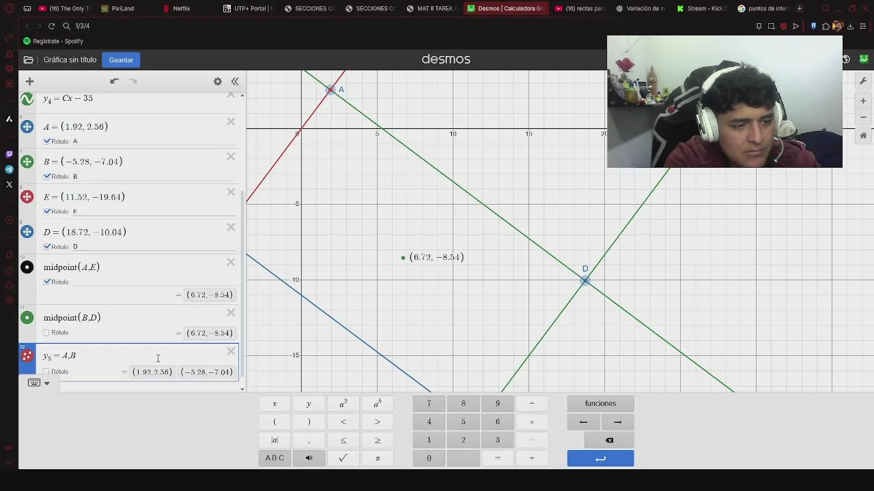Screen dimensions: 874x491
Task: Switch keypad to A B C letters
Action: pyautogui.click(x=274, y=458)
